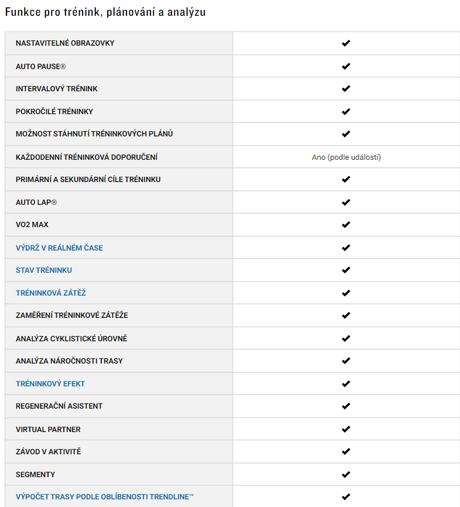This screenshot has height=507, width=460.
Task: Open the Trendline route calculation link
Action: (x=104, y=496)
